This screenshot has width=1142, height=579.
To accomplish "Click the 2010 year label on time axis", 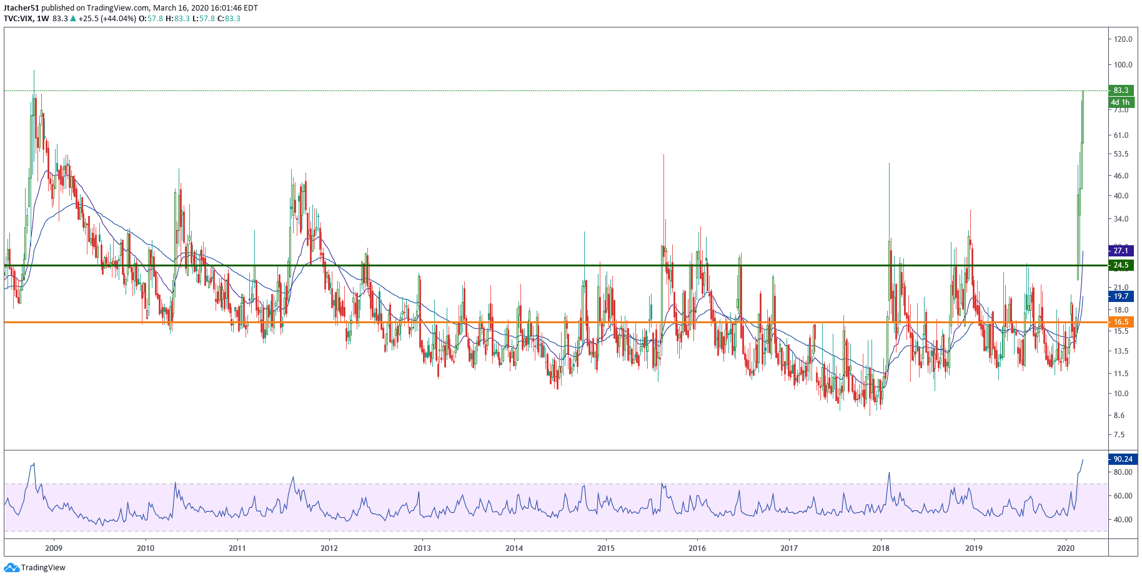I will (x=146, y=548).
